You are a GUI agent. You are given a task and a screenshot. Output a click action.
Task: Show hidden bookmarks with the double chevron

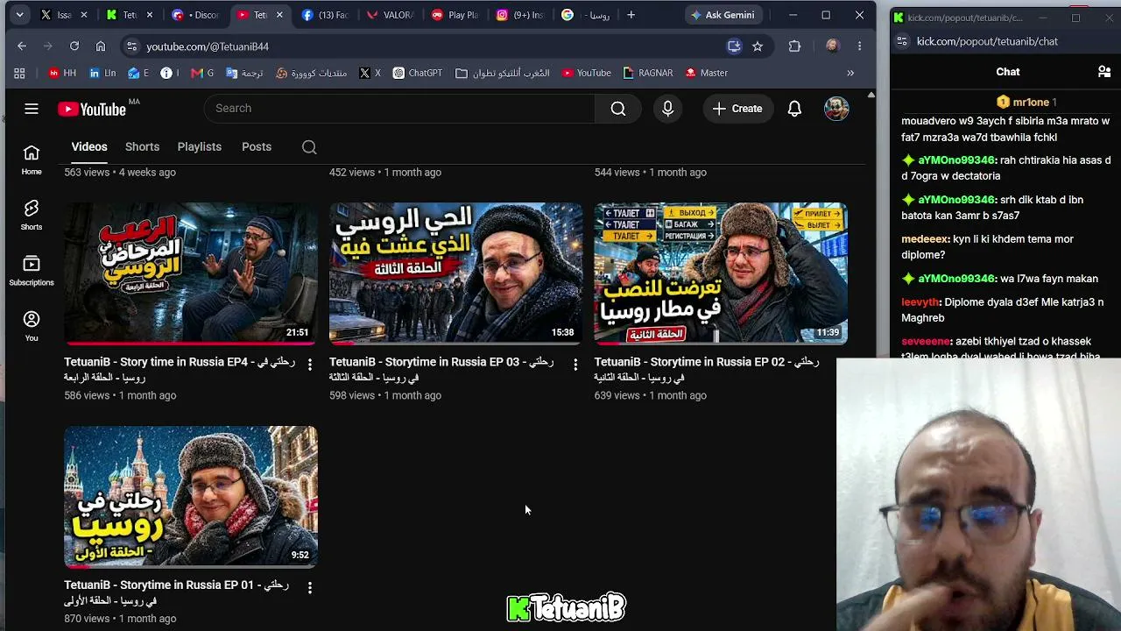point(850,73)
